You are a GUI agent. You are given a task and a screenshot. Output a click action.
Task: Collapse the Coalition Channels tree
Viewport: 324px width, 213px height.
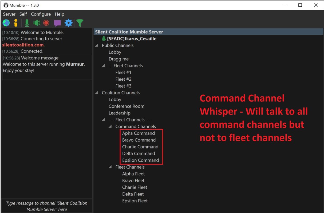[x=97, y=93]
